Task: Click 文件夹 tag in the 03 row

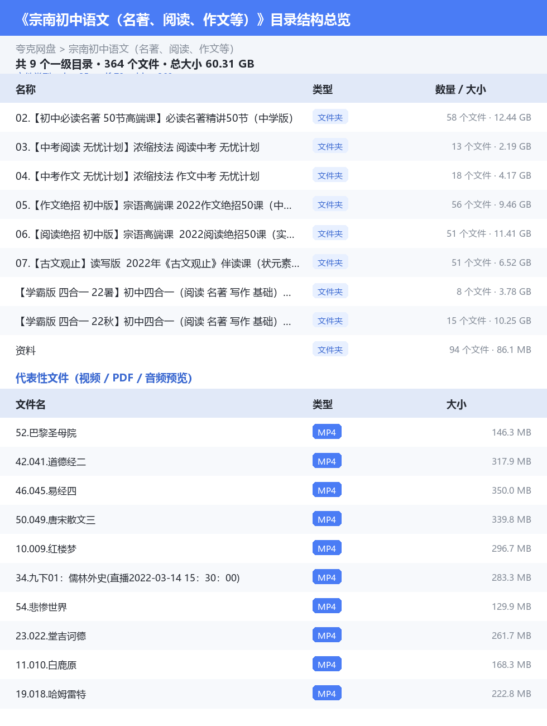Action: (330, 146)
